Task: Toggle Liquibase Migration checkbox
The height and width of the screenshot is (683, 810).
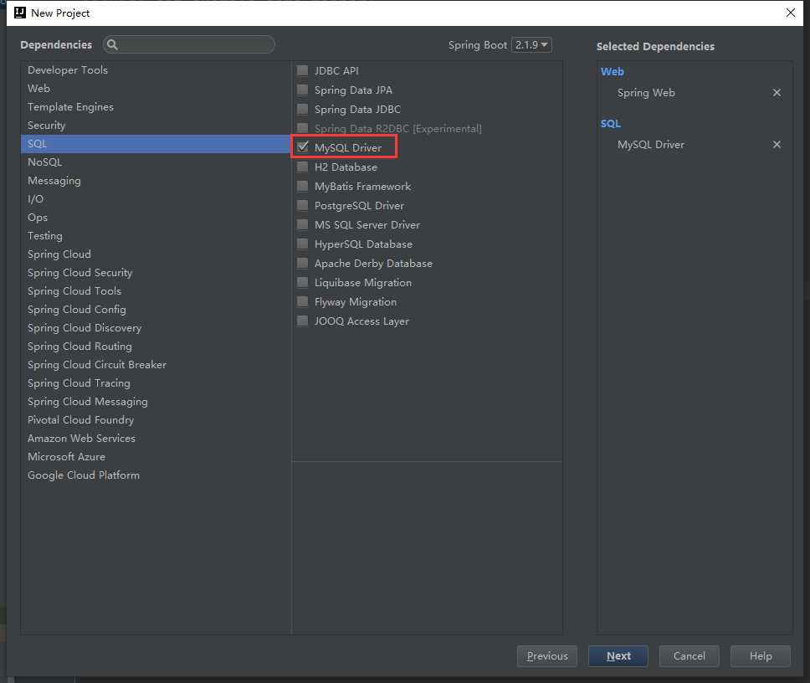Action: click(x=303, y=283)
